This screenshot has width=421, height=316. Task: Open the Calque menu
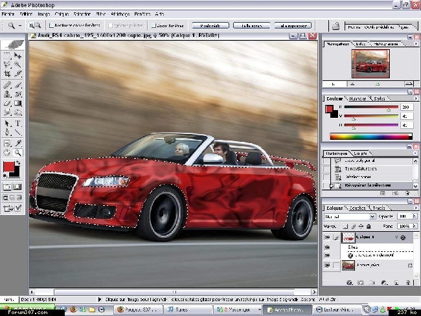point(62,14)
